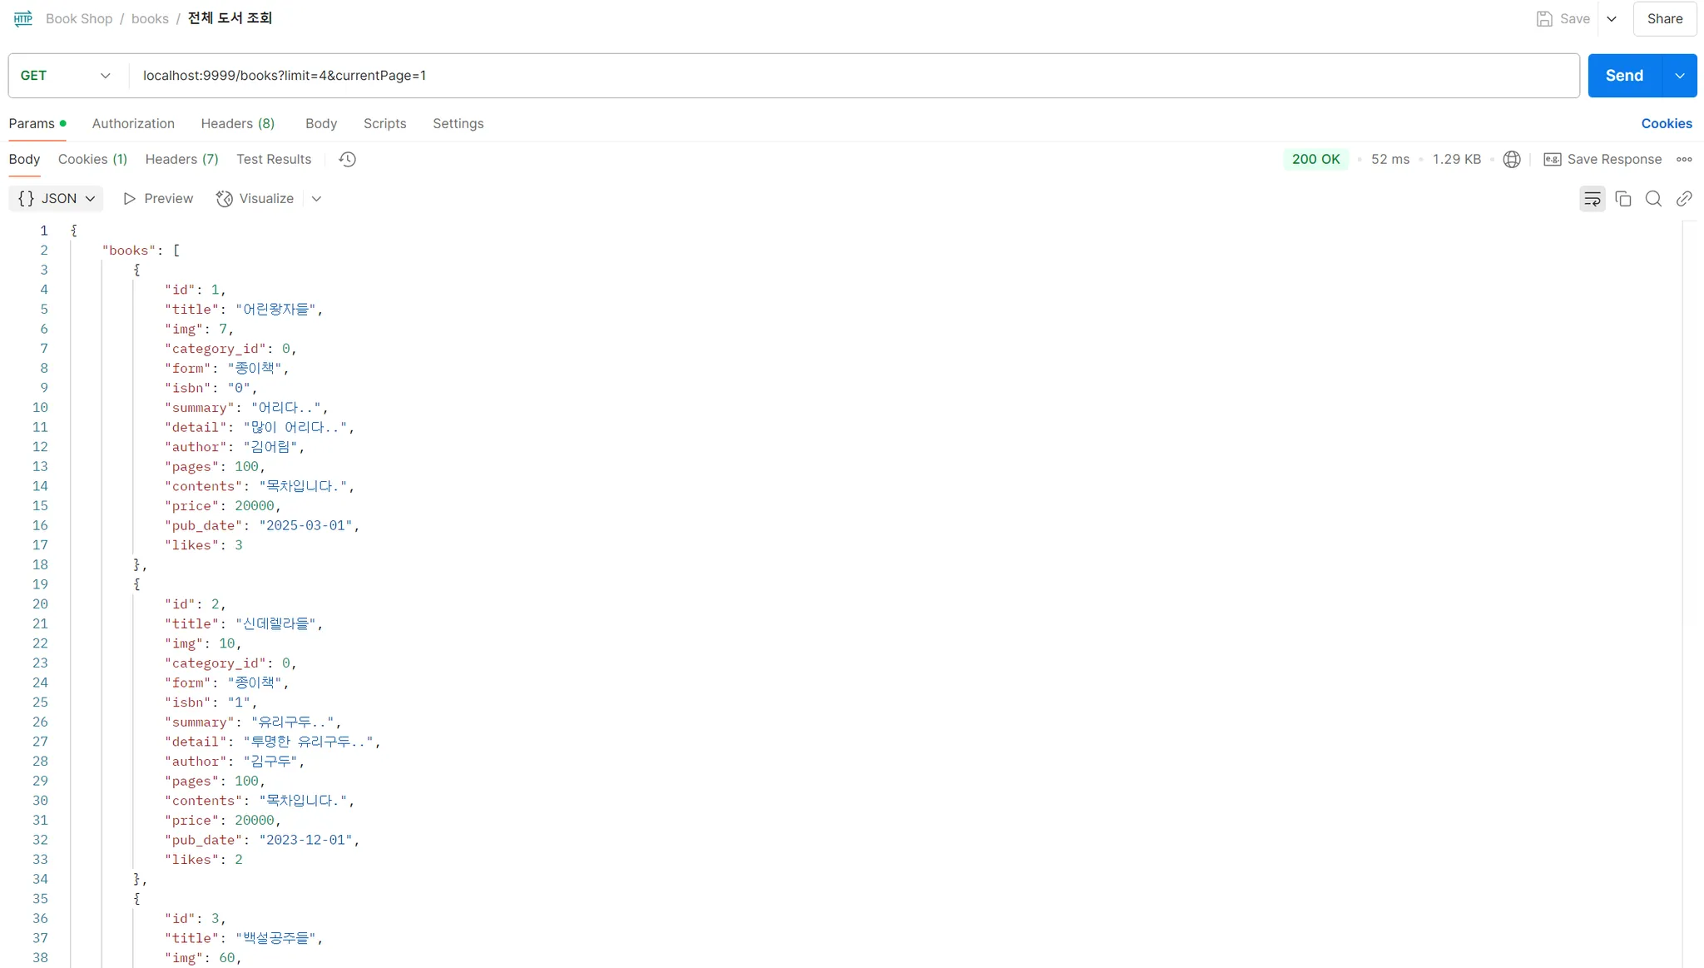Open the Test Results tab
The width and height of the screenshot is (1704, 968).
pos(273,159)
